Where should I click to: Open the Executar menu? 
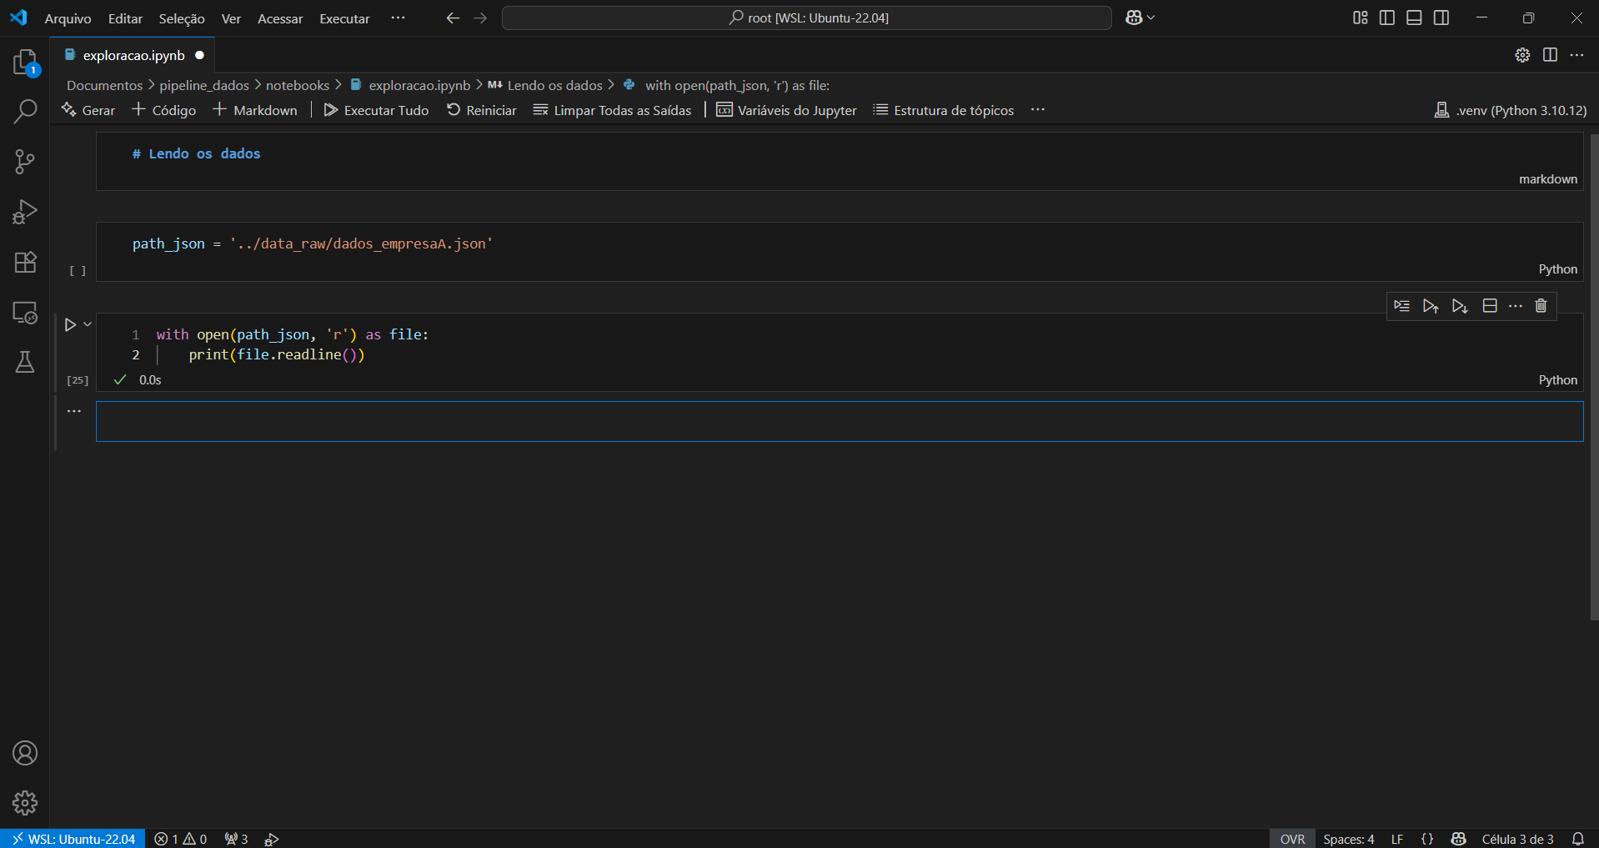(344, 18)
